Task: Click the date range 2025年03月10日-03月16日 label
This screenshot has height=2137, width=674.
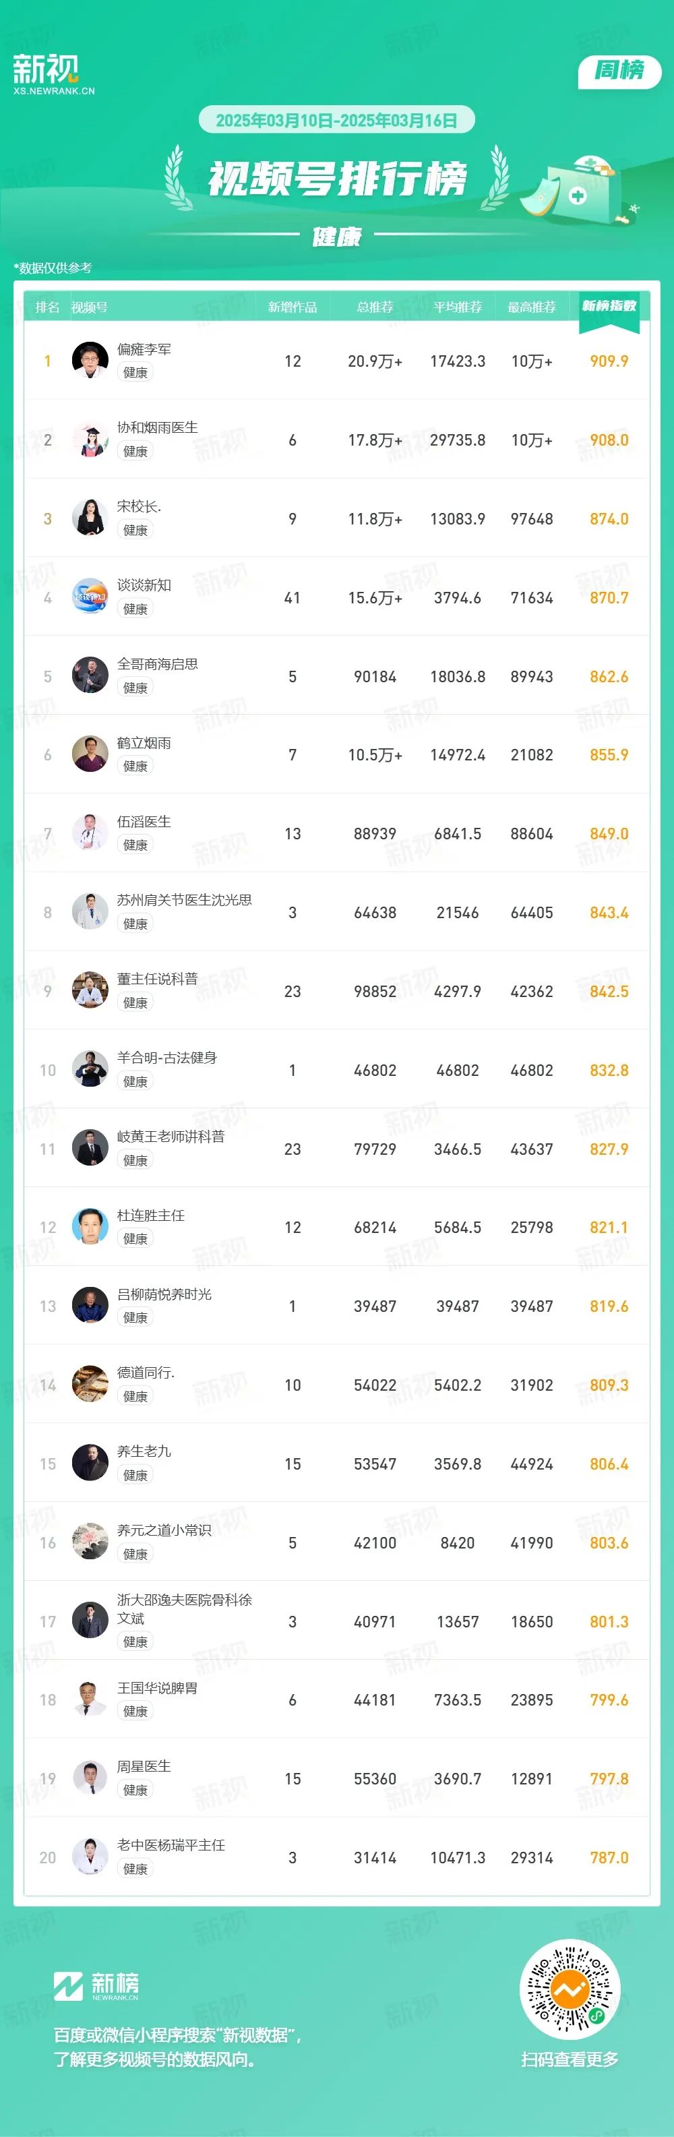Action: (336, 120)
